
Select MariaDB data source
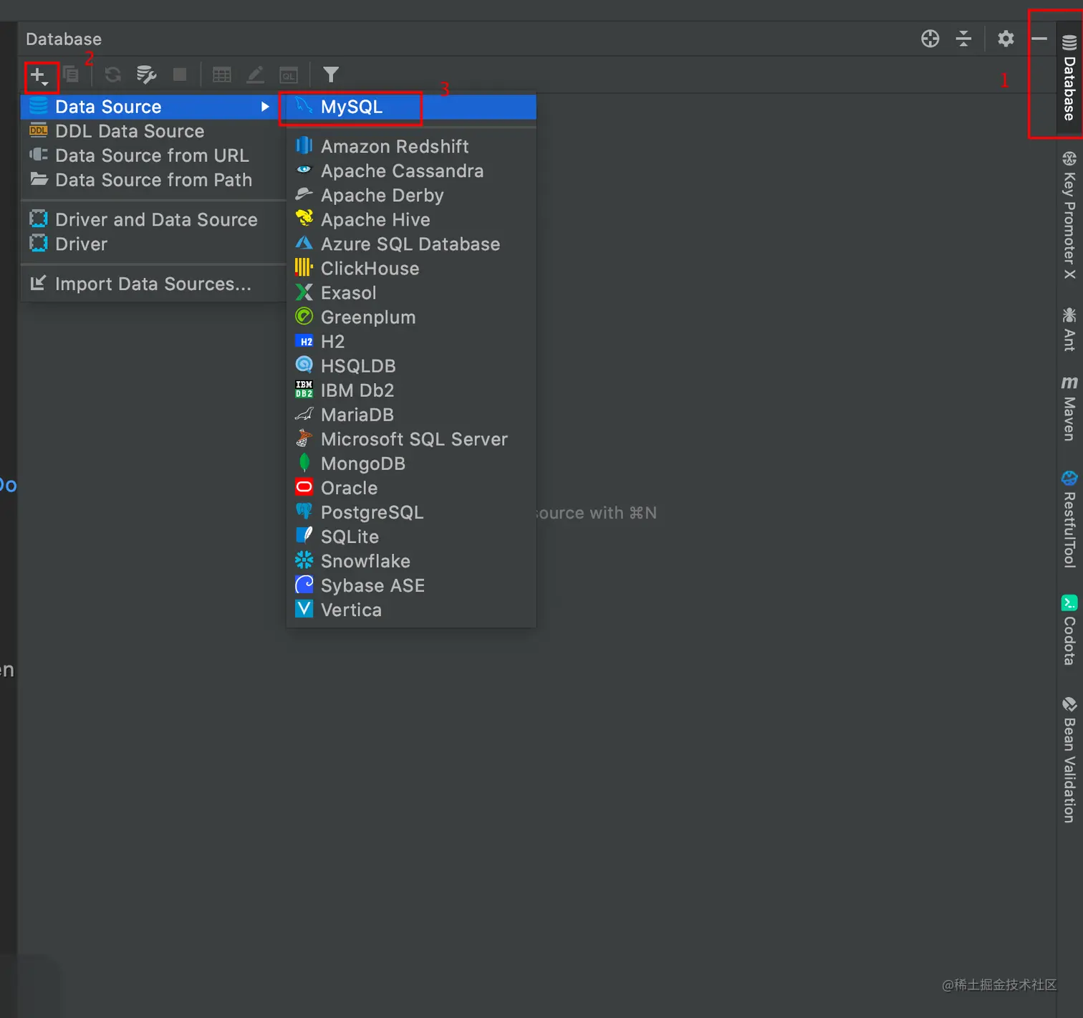411,414
